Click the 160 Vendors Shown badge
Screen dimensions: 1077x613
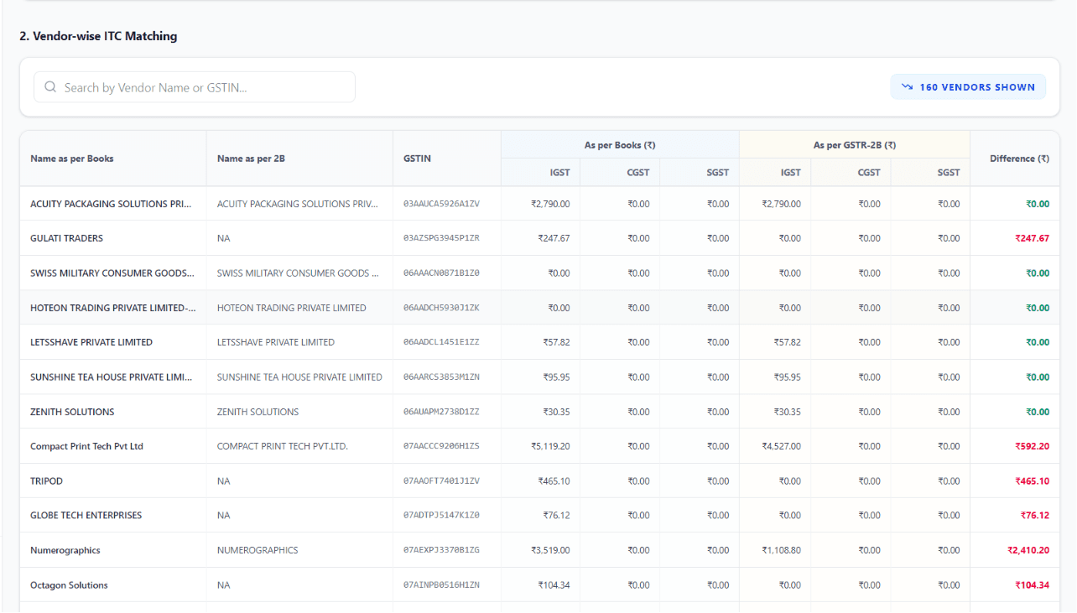pyautogui.click(x=968, y=86)
